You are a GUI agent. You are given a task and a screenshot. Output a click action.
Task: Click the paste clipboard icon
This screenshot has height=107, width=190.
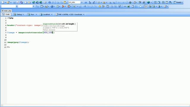65,2
